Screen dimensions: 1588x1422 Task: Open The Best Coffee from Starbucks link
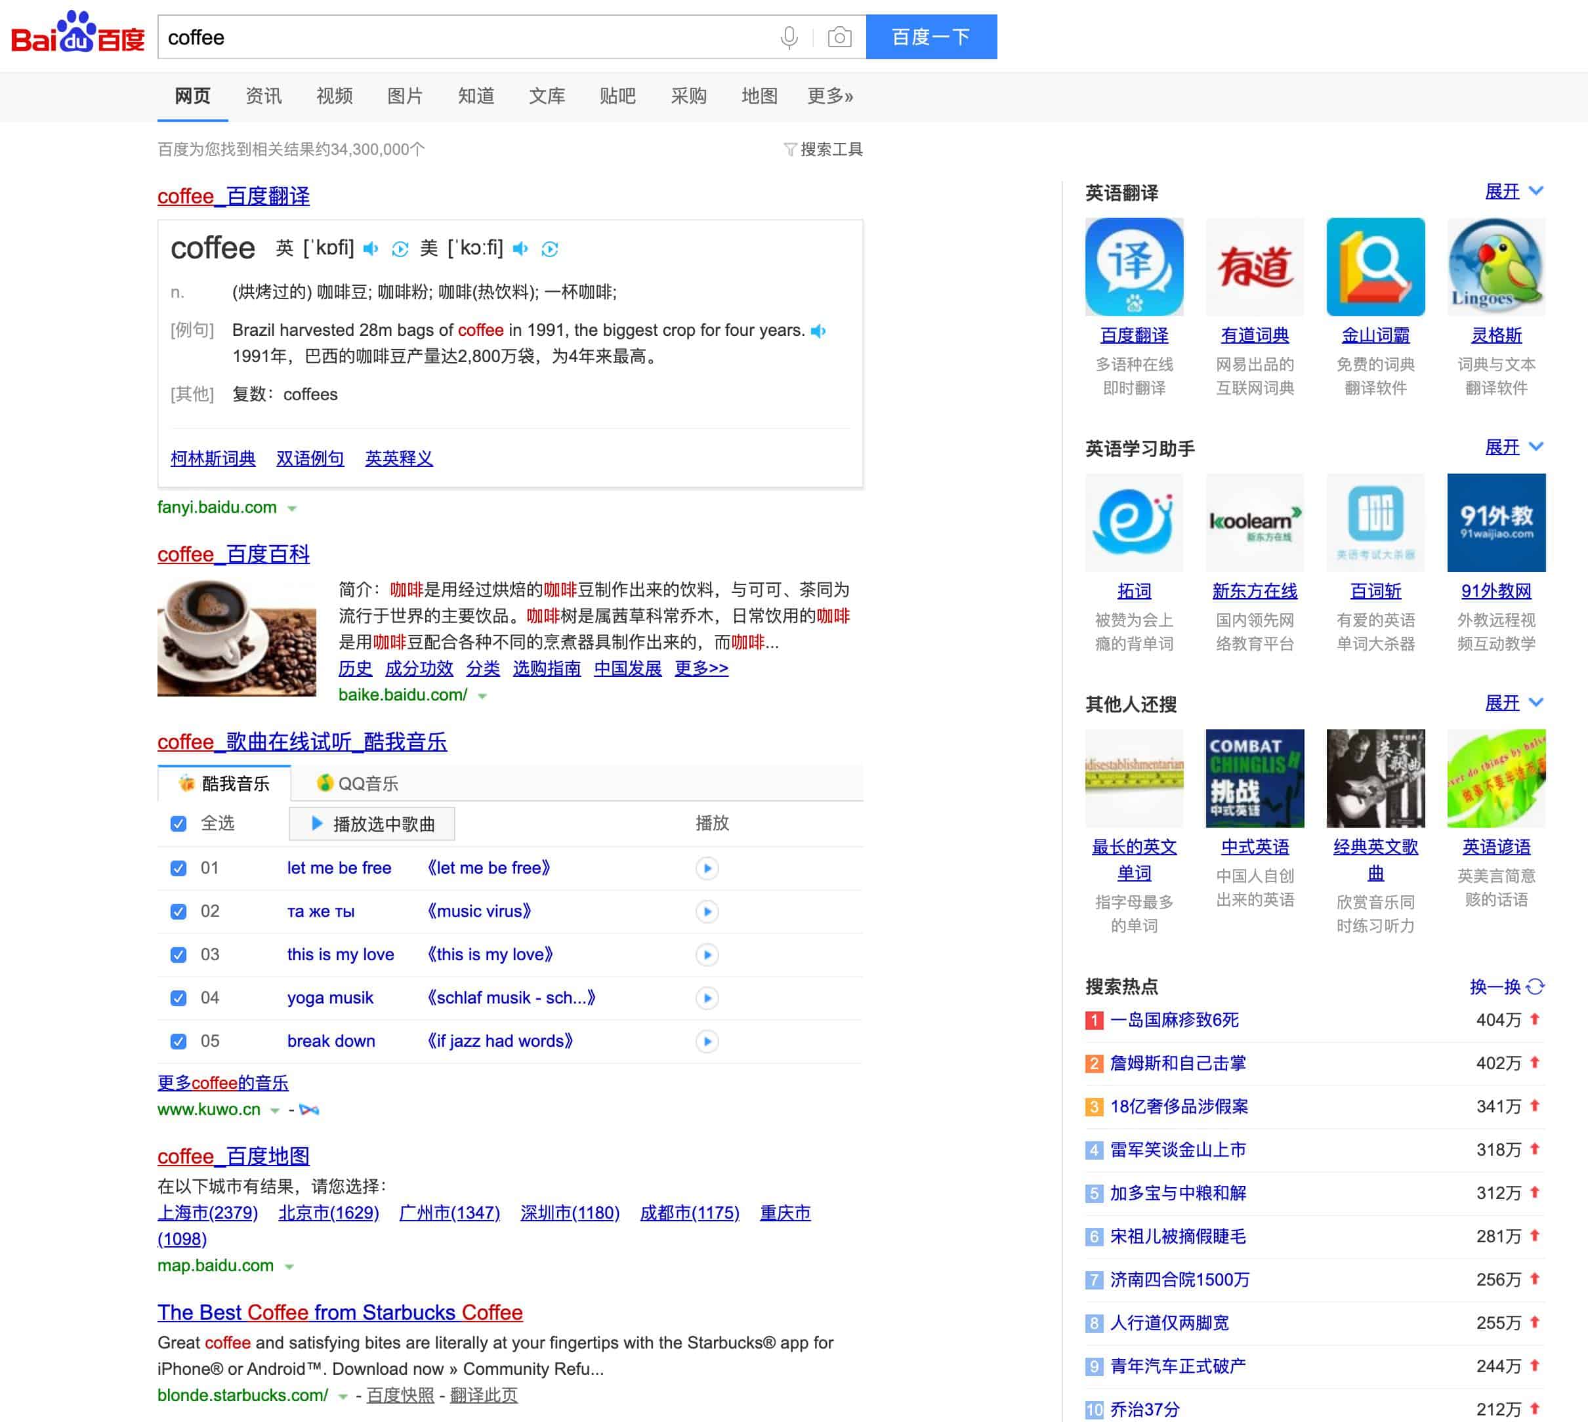[340, 1312]
